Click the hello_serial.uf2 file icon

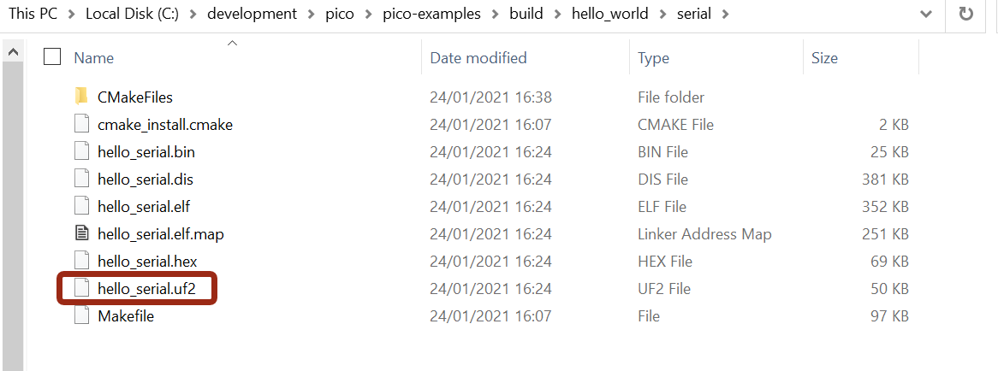[x=81, y=288]
